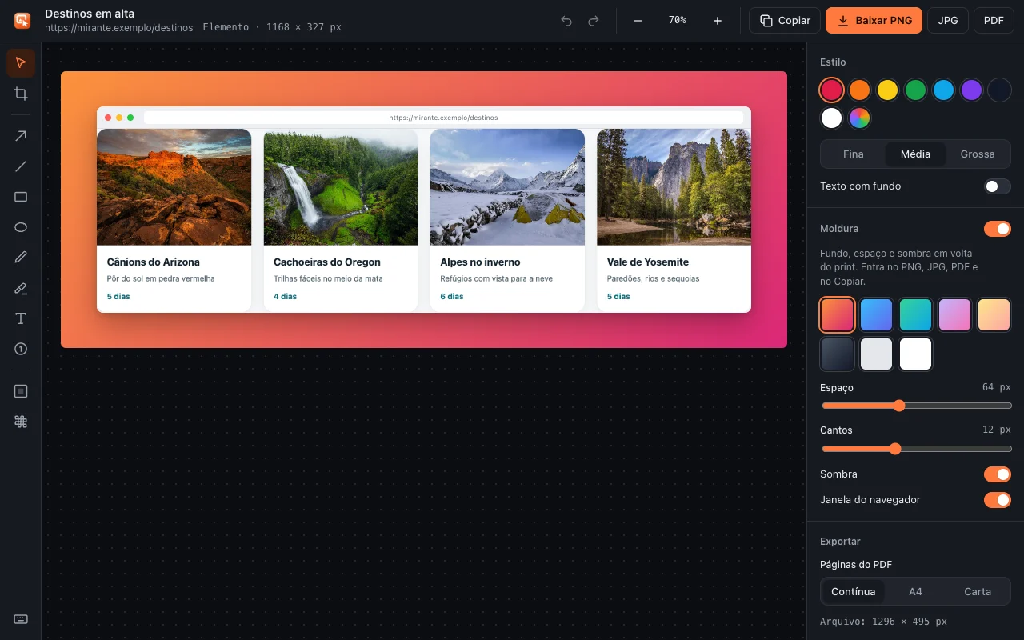Select the cursor selection tool
Screen dimensions: 1024x640
21,63
